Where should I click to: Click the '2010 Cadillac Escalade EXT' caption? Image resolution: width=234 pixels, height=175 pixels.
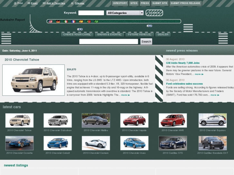(x=213, y=153)
